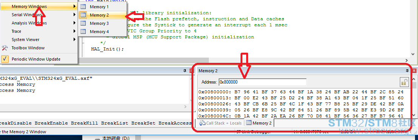Image resolution: width=418 pixels, height=140 pixels.
Task: Expand the Analysis Windows submenu arrow
Action: click(x=74, y=23)
